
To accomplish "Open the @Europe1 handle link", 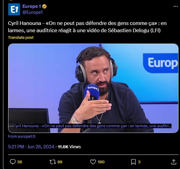I will tap(33, 12).
